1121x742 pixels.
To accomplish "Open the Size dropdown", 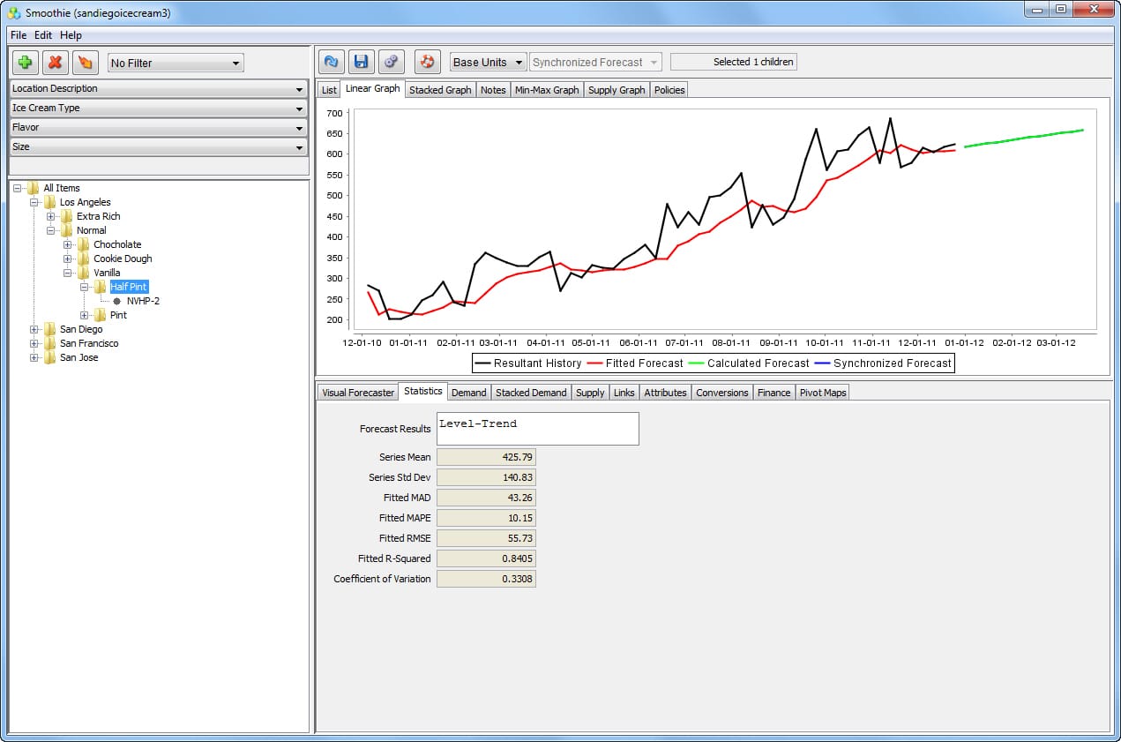I will (158, 146).
